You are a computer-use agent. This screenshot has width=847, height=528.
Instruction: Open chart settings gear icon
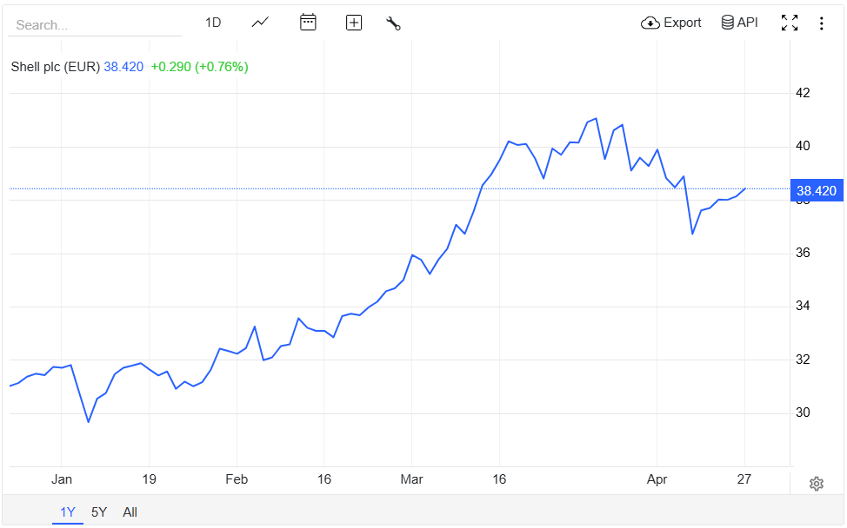pyautogui.click(x=816, y=484)
